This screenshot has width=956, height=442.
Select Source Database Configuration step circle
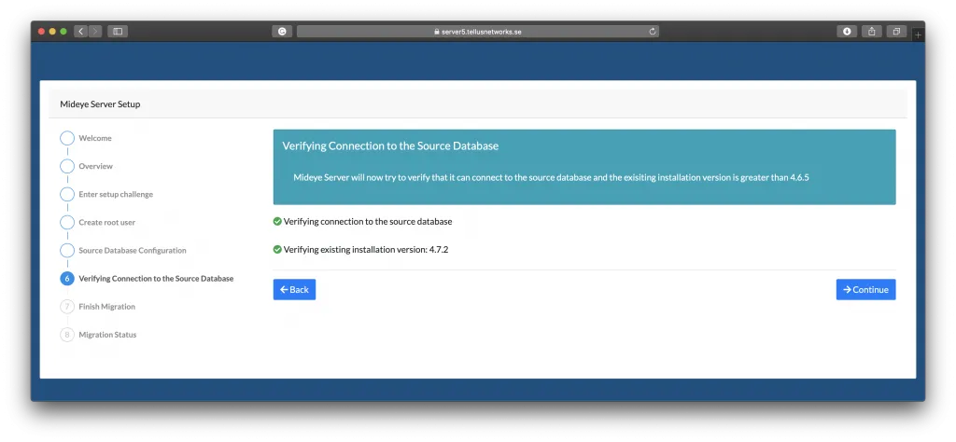click(67, 250)
